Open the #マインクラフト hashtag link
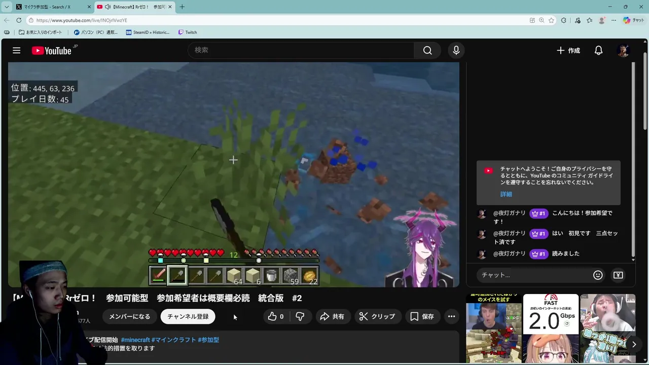649x365 pixels. [173, 340]
